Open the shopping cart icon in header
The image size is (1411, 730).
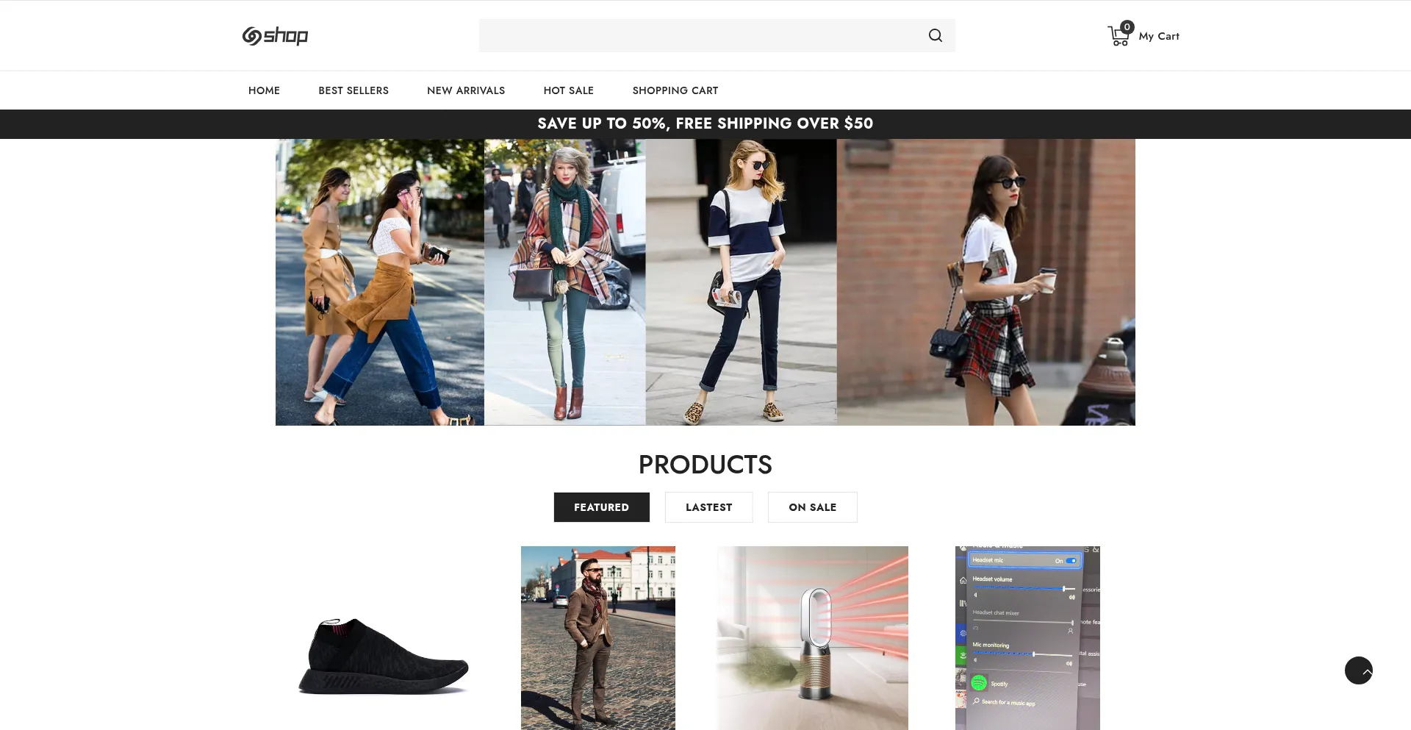pyautogui.click(x=1119, y=35)
